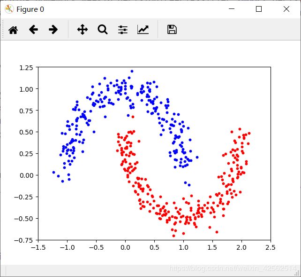Click the x-axis label −1.0
The height and width of the screenshot is (277, 301).
[67, 247]
